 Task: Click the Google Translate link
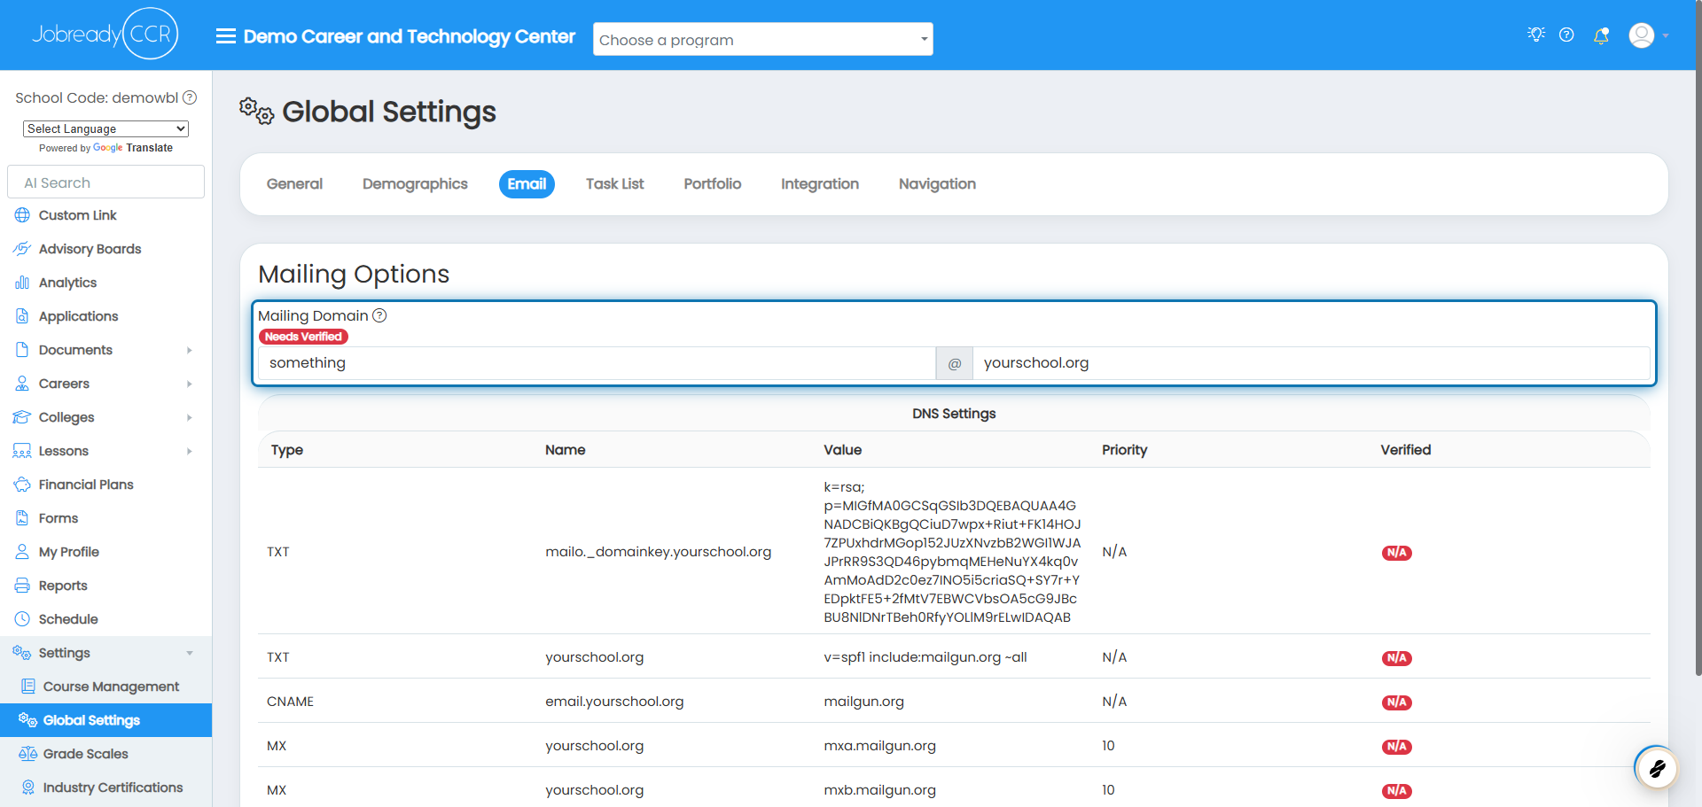tap(133, 148)
